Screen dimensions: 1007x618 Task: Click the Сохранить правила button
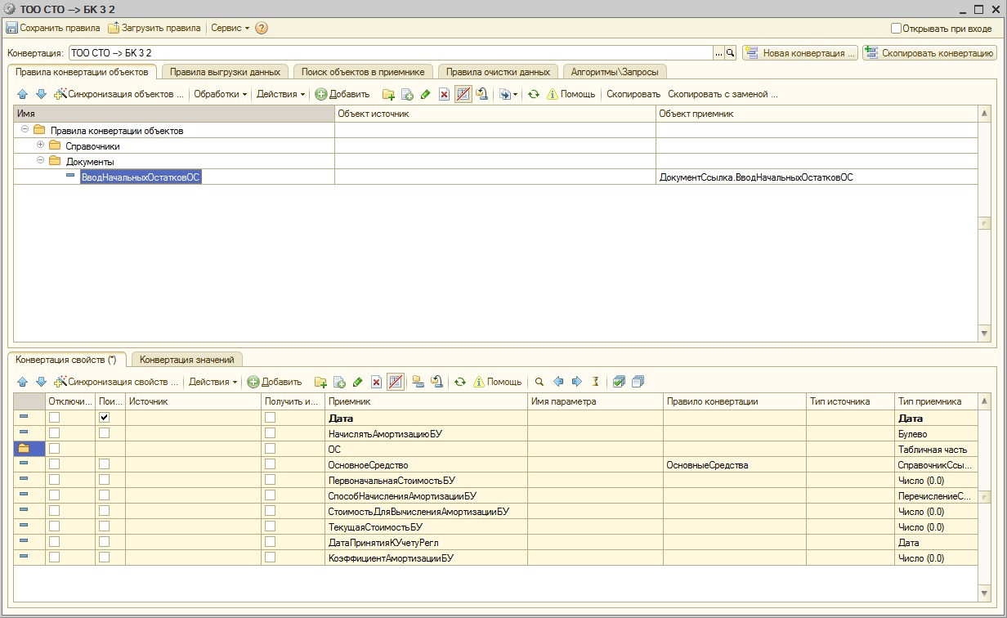[53, 28]
